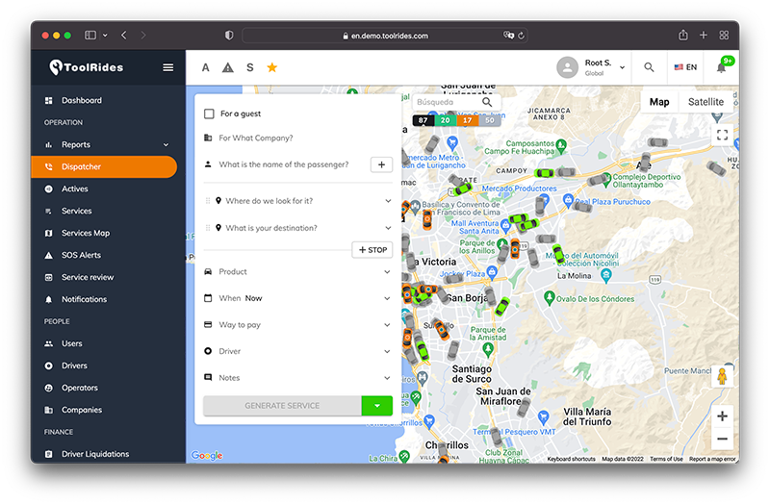Viewport: 770px width, 504px height.
Task: Add passenger with the plus button
Action: pos(381,164)
